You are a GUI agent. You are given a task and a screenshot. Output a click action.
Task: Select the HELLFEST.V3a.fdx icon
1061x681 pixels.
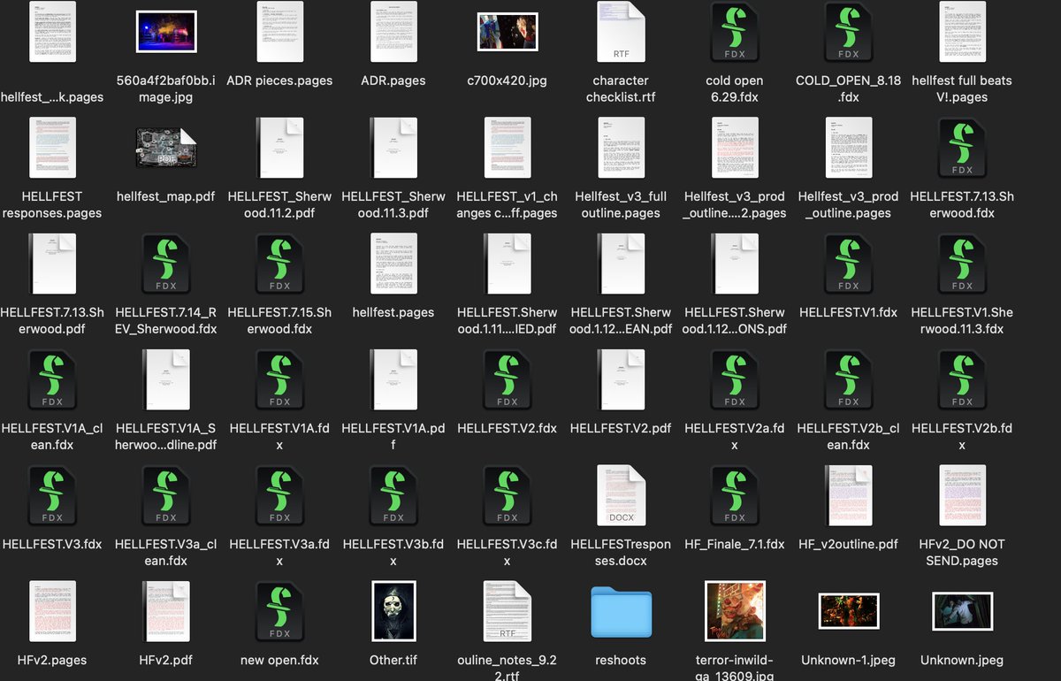(280, 495)
